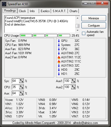Click the log scrollbar thumb

click(78, 26)
